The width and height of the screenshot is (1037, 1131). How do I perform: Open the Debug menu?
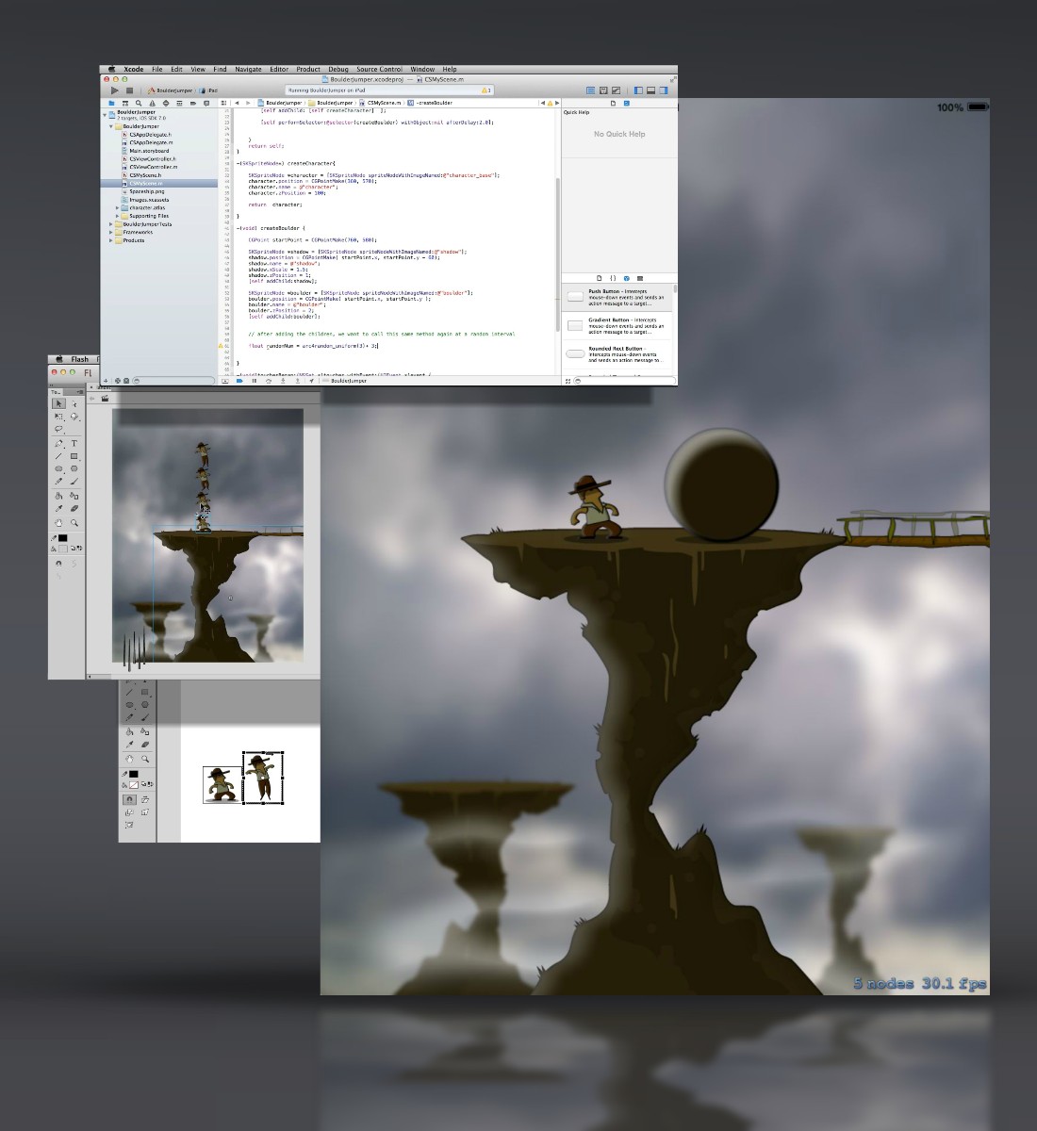point(338,69)
